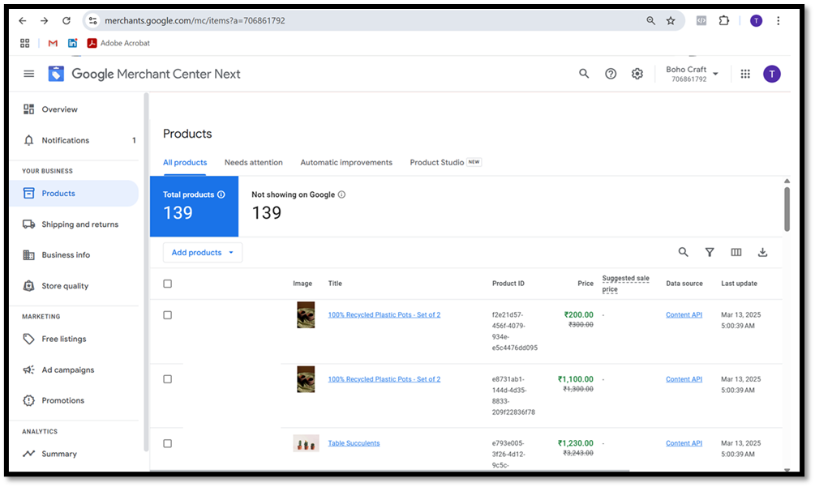This screenshot has width=815, height=487.
Task: Open Content API link in Table Succulents row
Action: pos(684,443)
